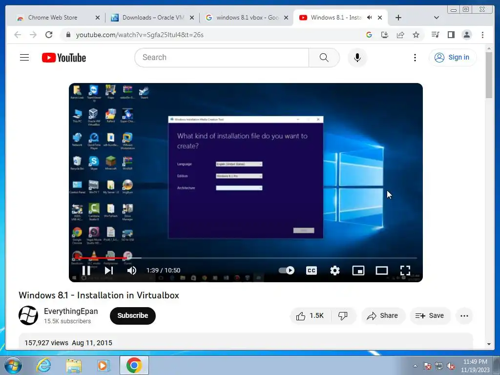Open EverythingEpan channel avatar
500x375 pixels.
pos(28,315)
